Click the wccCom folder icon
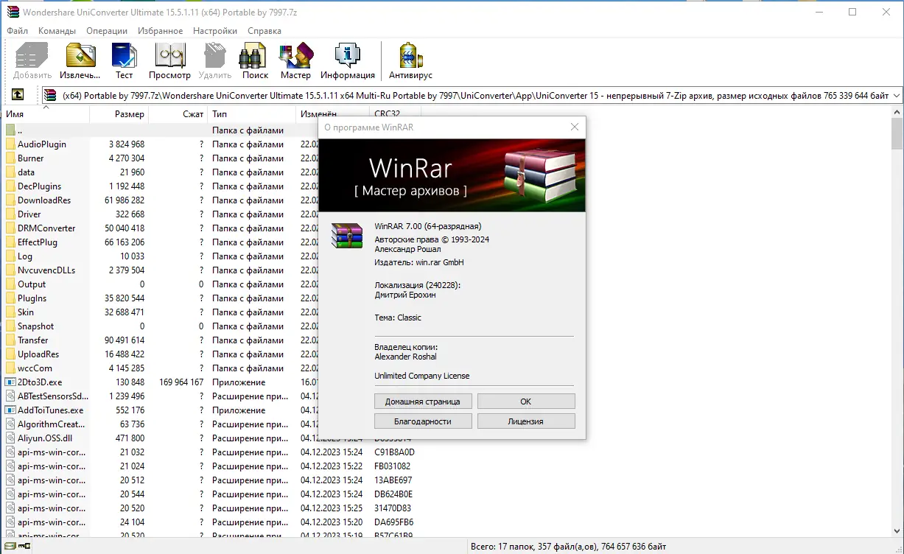Viewport: 904px width, 554px height. [10, 368]
